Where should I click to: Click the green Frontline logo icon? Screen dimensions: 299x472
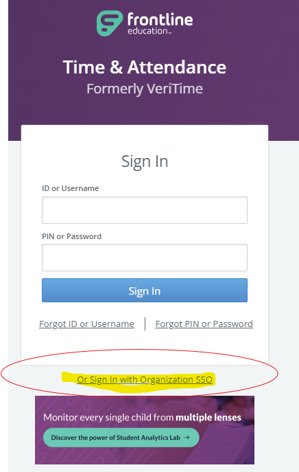point(110,23)
